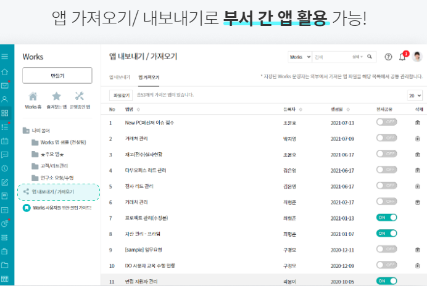
Task: Open 다우오피스 리드 관리 app row
Action: point(146,170)
